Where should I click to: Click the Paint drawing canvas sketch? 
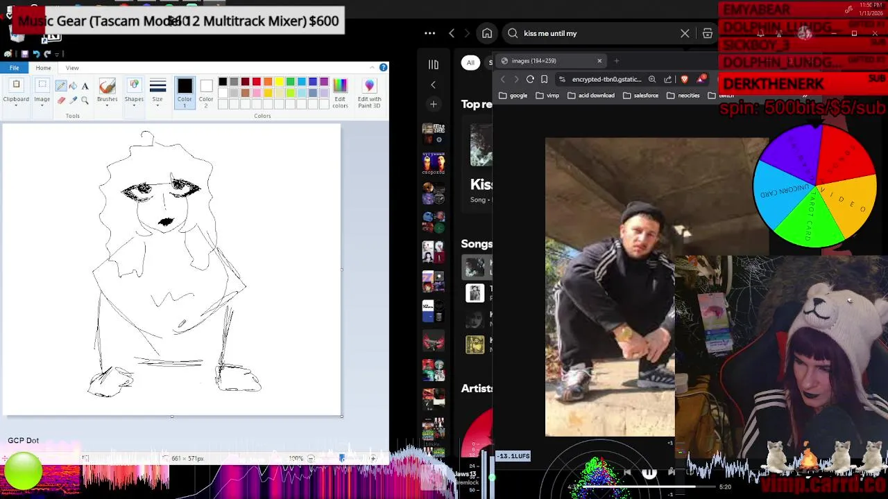coord(172,270)
